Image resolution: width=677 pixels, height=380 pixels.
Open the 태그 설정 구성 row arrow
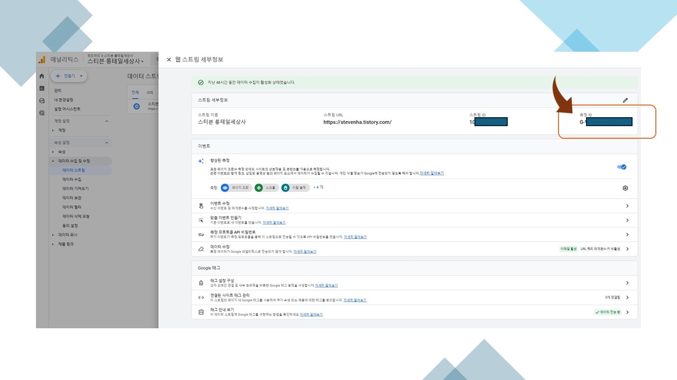[627, 283]
